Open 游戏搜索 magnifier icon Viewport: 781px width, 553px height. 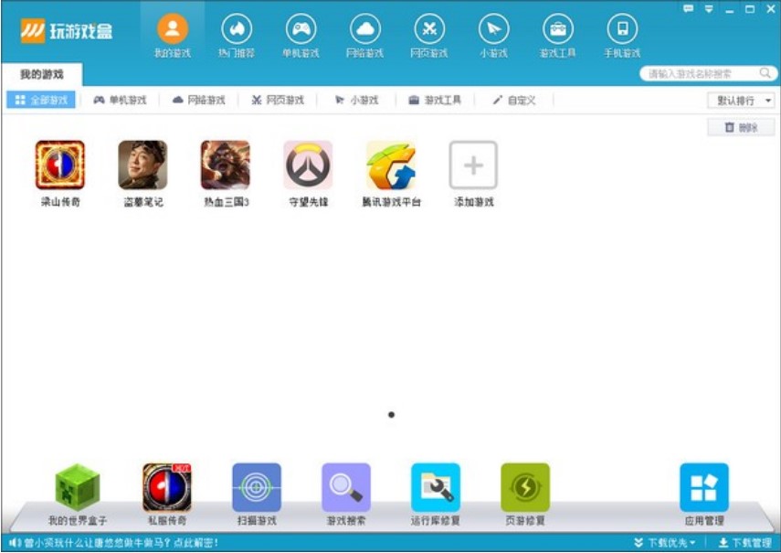346,487
